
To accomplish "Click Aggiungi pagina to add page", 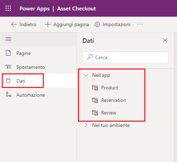I will tap(67, 24).
